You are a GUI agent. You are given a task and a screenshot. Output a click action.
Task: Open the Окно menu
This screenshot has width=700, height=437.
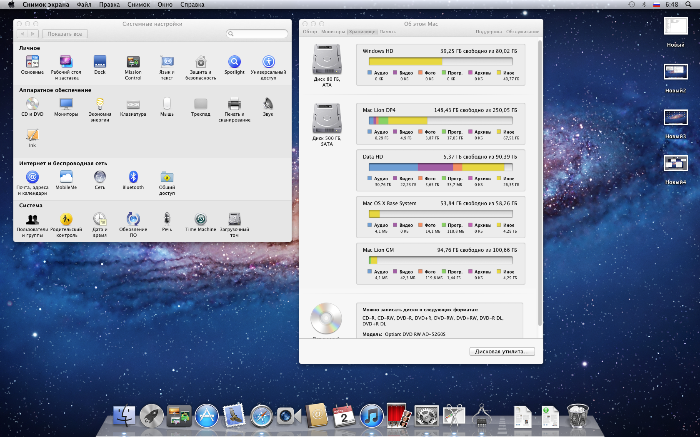pyautogui.click(x=165, y=5)
